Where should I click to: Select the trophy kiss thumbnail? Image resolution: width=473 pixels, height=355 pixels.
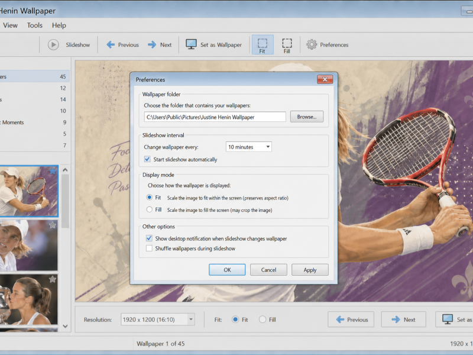click(28, 299)
